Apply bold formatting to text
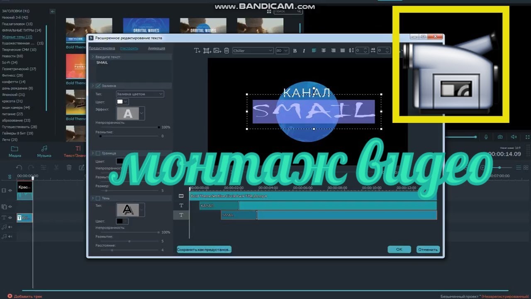 (295, 51)
